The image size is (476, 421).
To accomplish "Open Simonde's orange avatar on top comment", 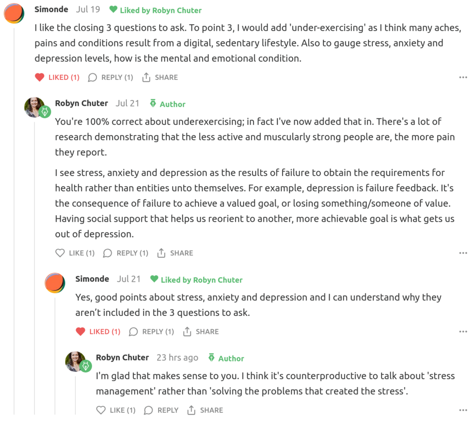I will point(14,13).
